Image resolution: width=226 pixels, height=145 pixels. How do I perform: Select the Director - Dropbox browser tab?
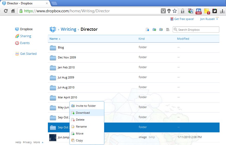pyautogui.click(x=24, y=3)
